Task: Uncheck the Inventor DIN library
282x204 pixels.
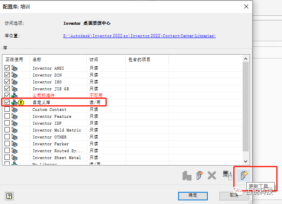Action: coord(7,75)
